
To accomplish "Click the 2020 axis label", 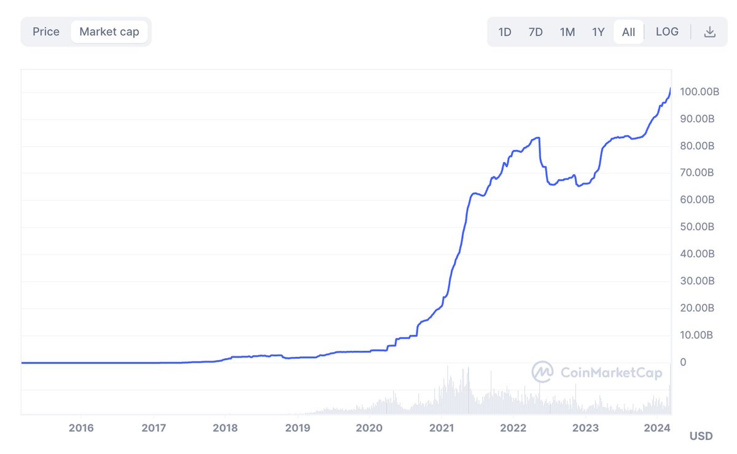I will click(x=369, y=428).
